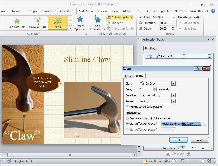Expand the Repeat dropdown list

coord(173,101)
